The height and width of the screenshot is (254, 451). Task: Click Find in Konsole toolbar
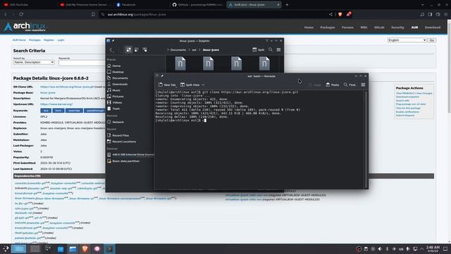[350, 85]
